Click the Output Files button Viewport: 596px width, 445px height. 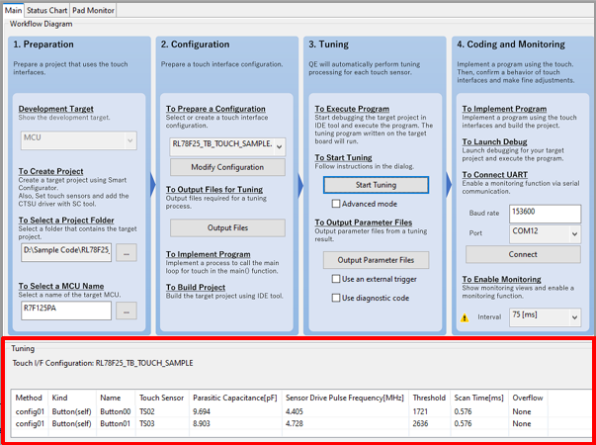(227, 227)
